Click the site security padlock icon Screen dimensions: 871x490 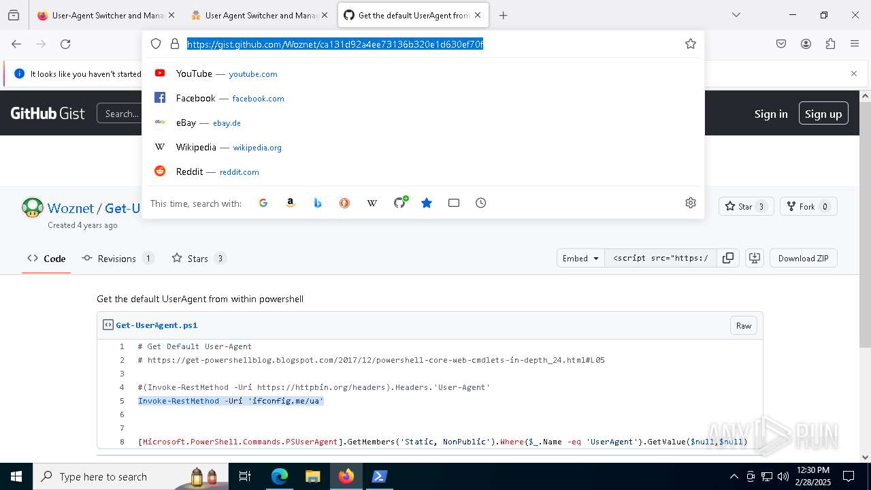click(175, 44)
